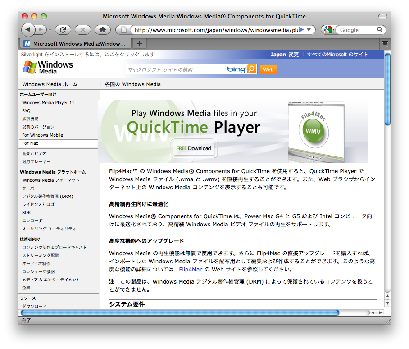Open the address bar history dropdown
This screenshot has height=349, width=409.
click(x=309, y=30)
